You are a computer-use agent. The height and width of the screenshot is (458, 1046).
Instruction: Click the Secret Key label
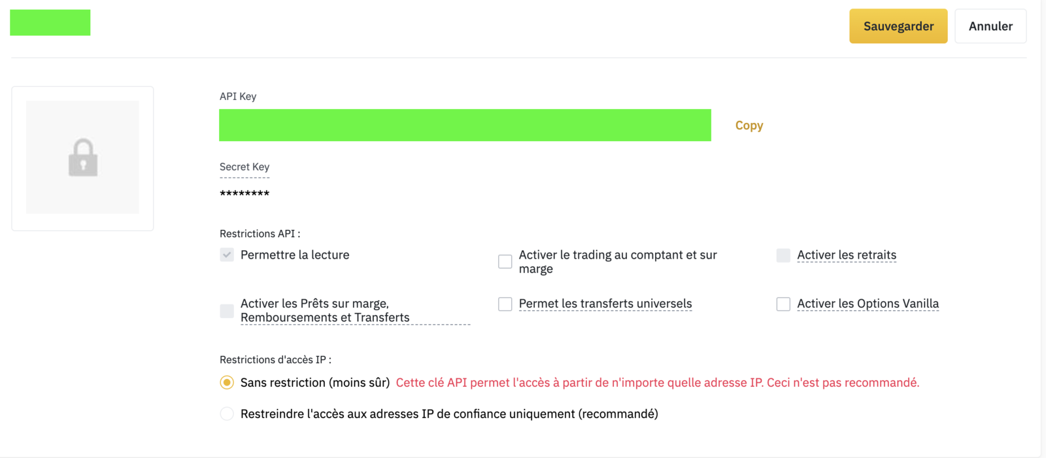pyautogui.click(x=245, y=167)
